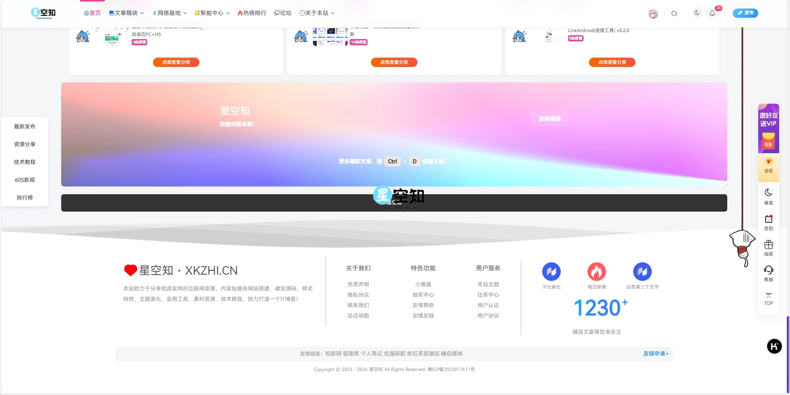Switch to 排行榜 in left sidebar

[x=24, y=197]
